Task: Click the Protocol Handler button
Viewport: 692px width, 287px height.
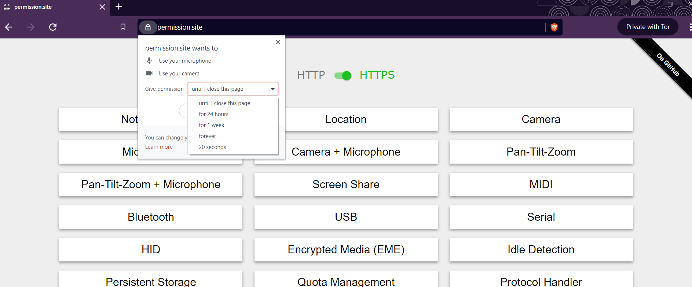Action: (x=541, y=280)
